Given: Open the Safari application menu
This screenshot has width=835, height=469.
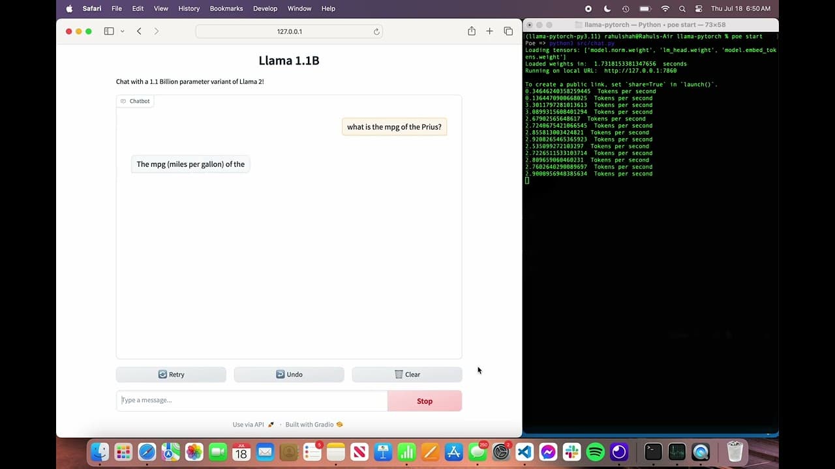Looking at the screenshot, I should point(92,8).
